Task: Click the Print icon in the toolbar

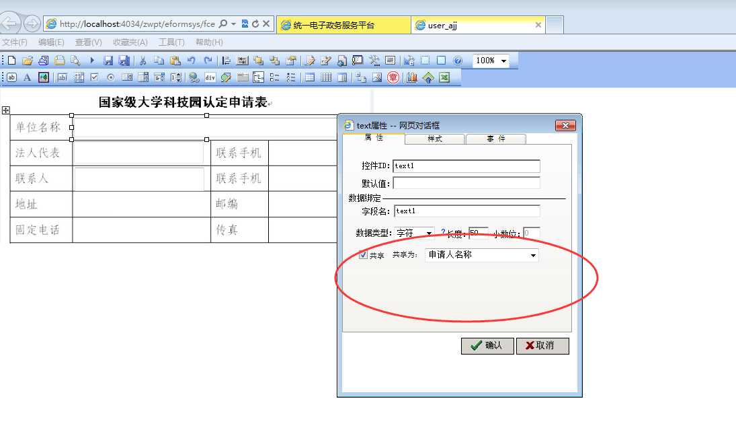Action: pyautogui.click(x=60, y=60)
